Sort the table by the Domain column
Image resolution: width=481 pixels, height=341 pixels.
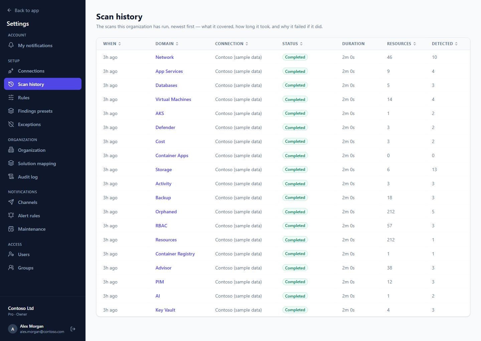tap(167, 44)
